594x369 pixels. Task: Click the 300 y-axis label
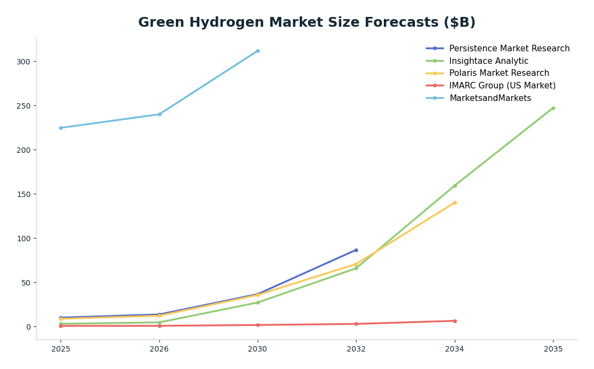[24, 61]
